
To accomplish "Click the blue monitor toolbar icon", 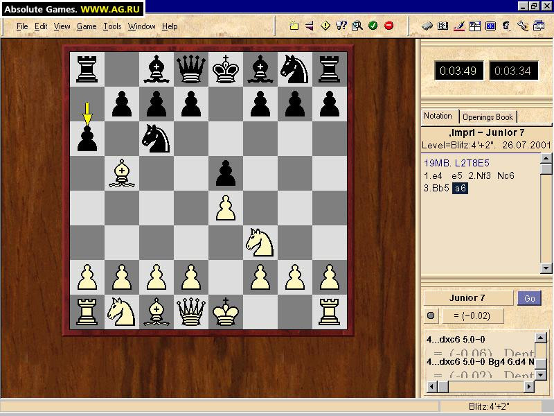I will (492, 26).
